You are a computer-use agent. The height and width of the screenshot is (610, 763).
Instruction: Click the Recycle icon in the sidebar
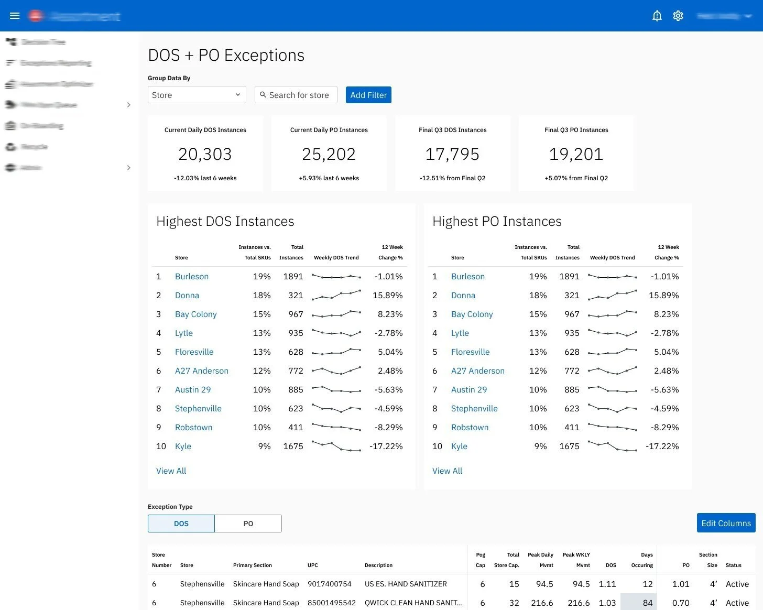tap(12, 147)
